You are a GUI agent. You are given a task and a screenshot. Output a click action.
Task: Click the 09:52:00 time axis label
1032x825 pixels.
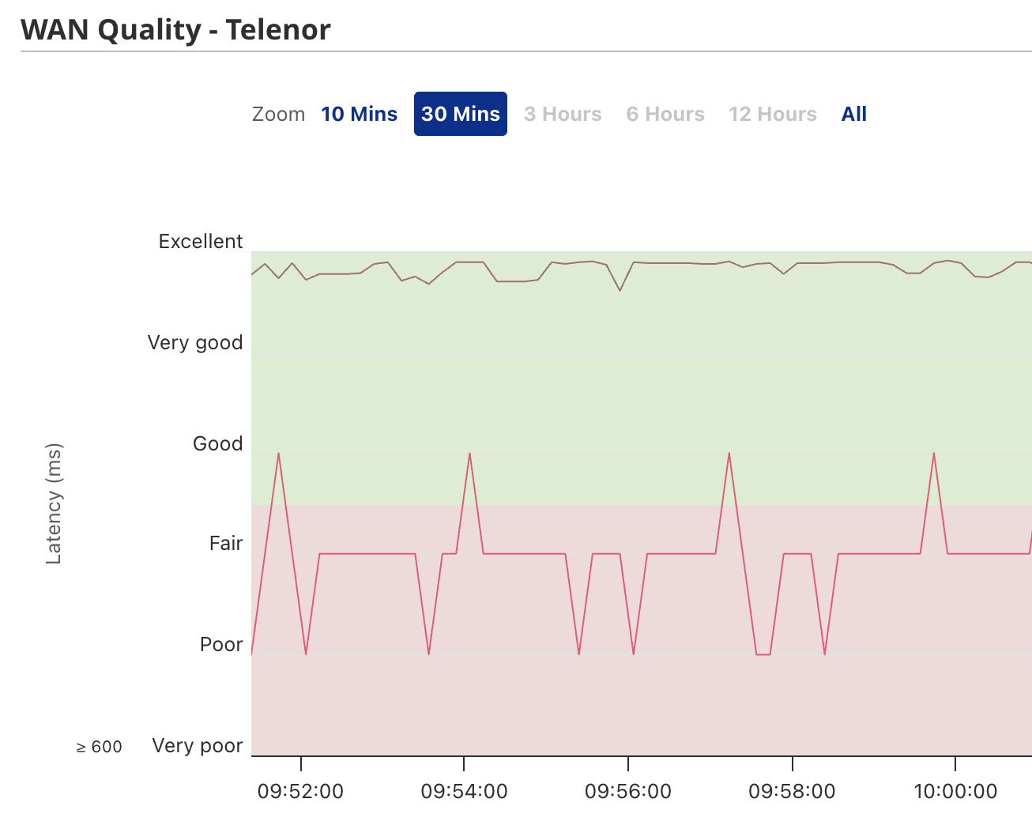(300, 791)
